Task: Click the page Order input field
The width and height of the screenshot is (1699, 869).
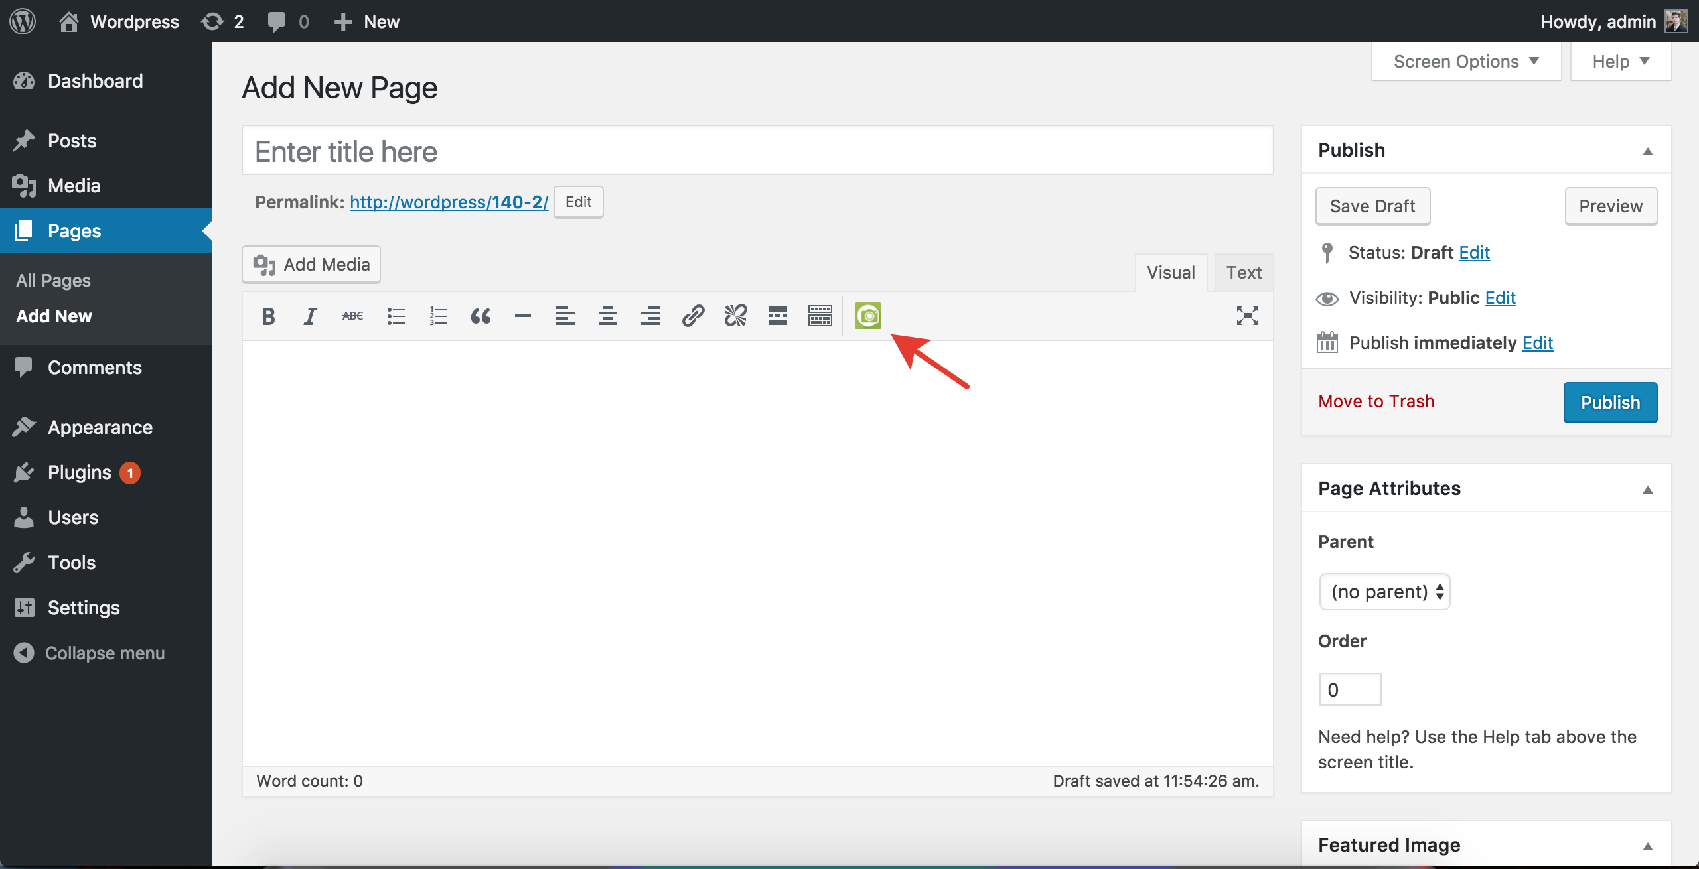Action: (x=1349, y=689)
